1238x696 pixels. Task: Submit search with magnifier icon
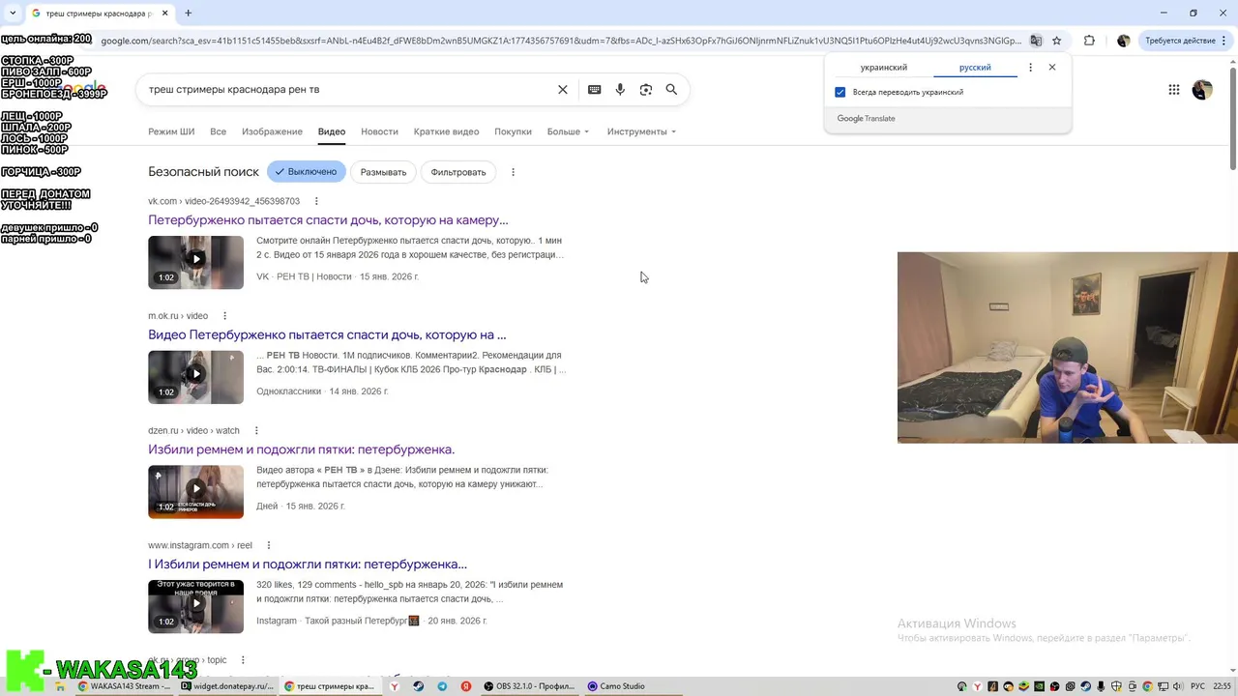[x=671, y=89]
